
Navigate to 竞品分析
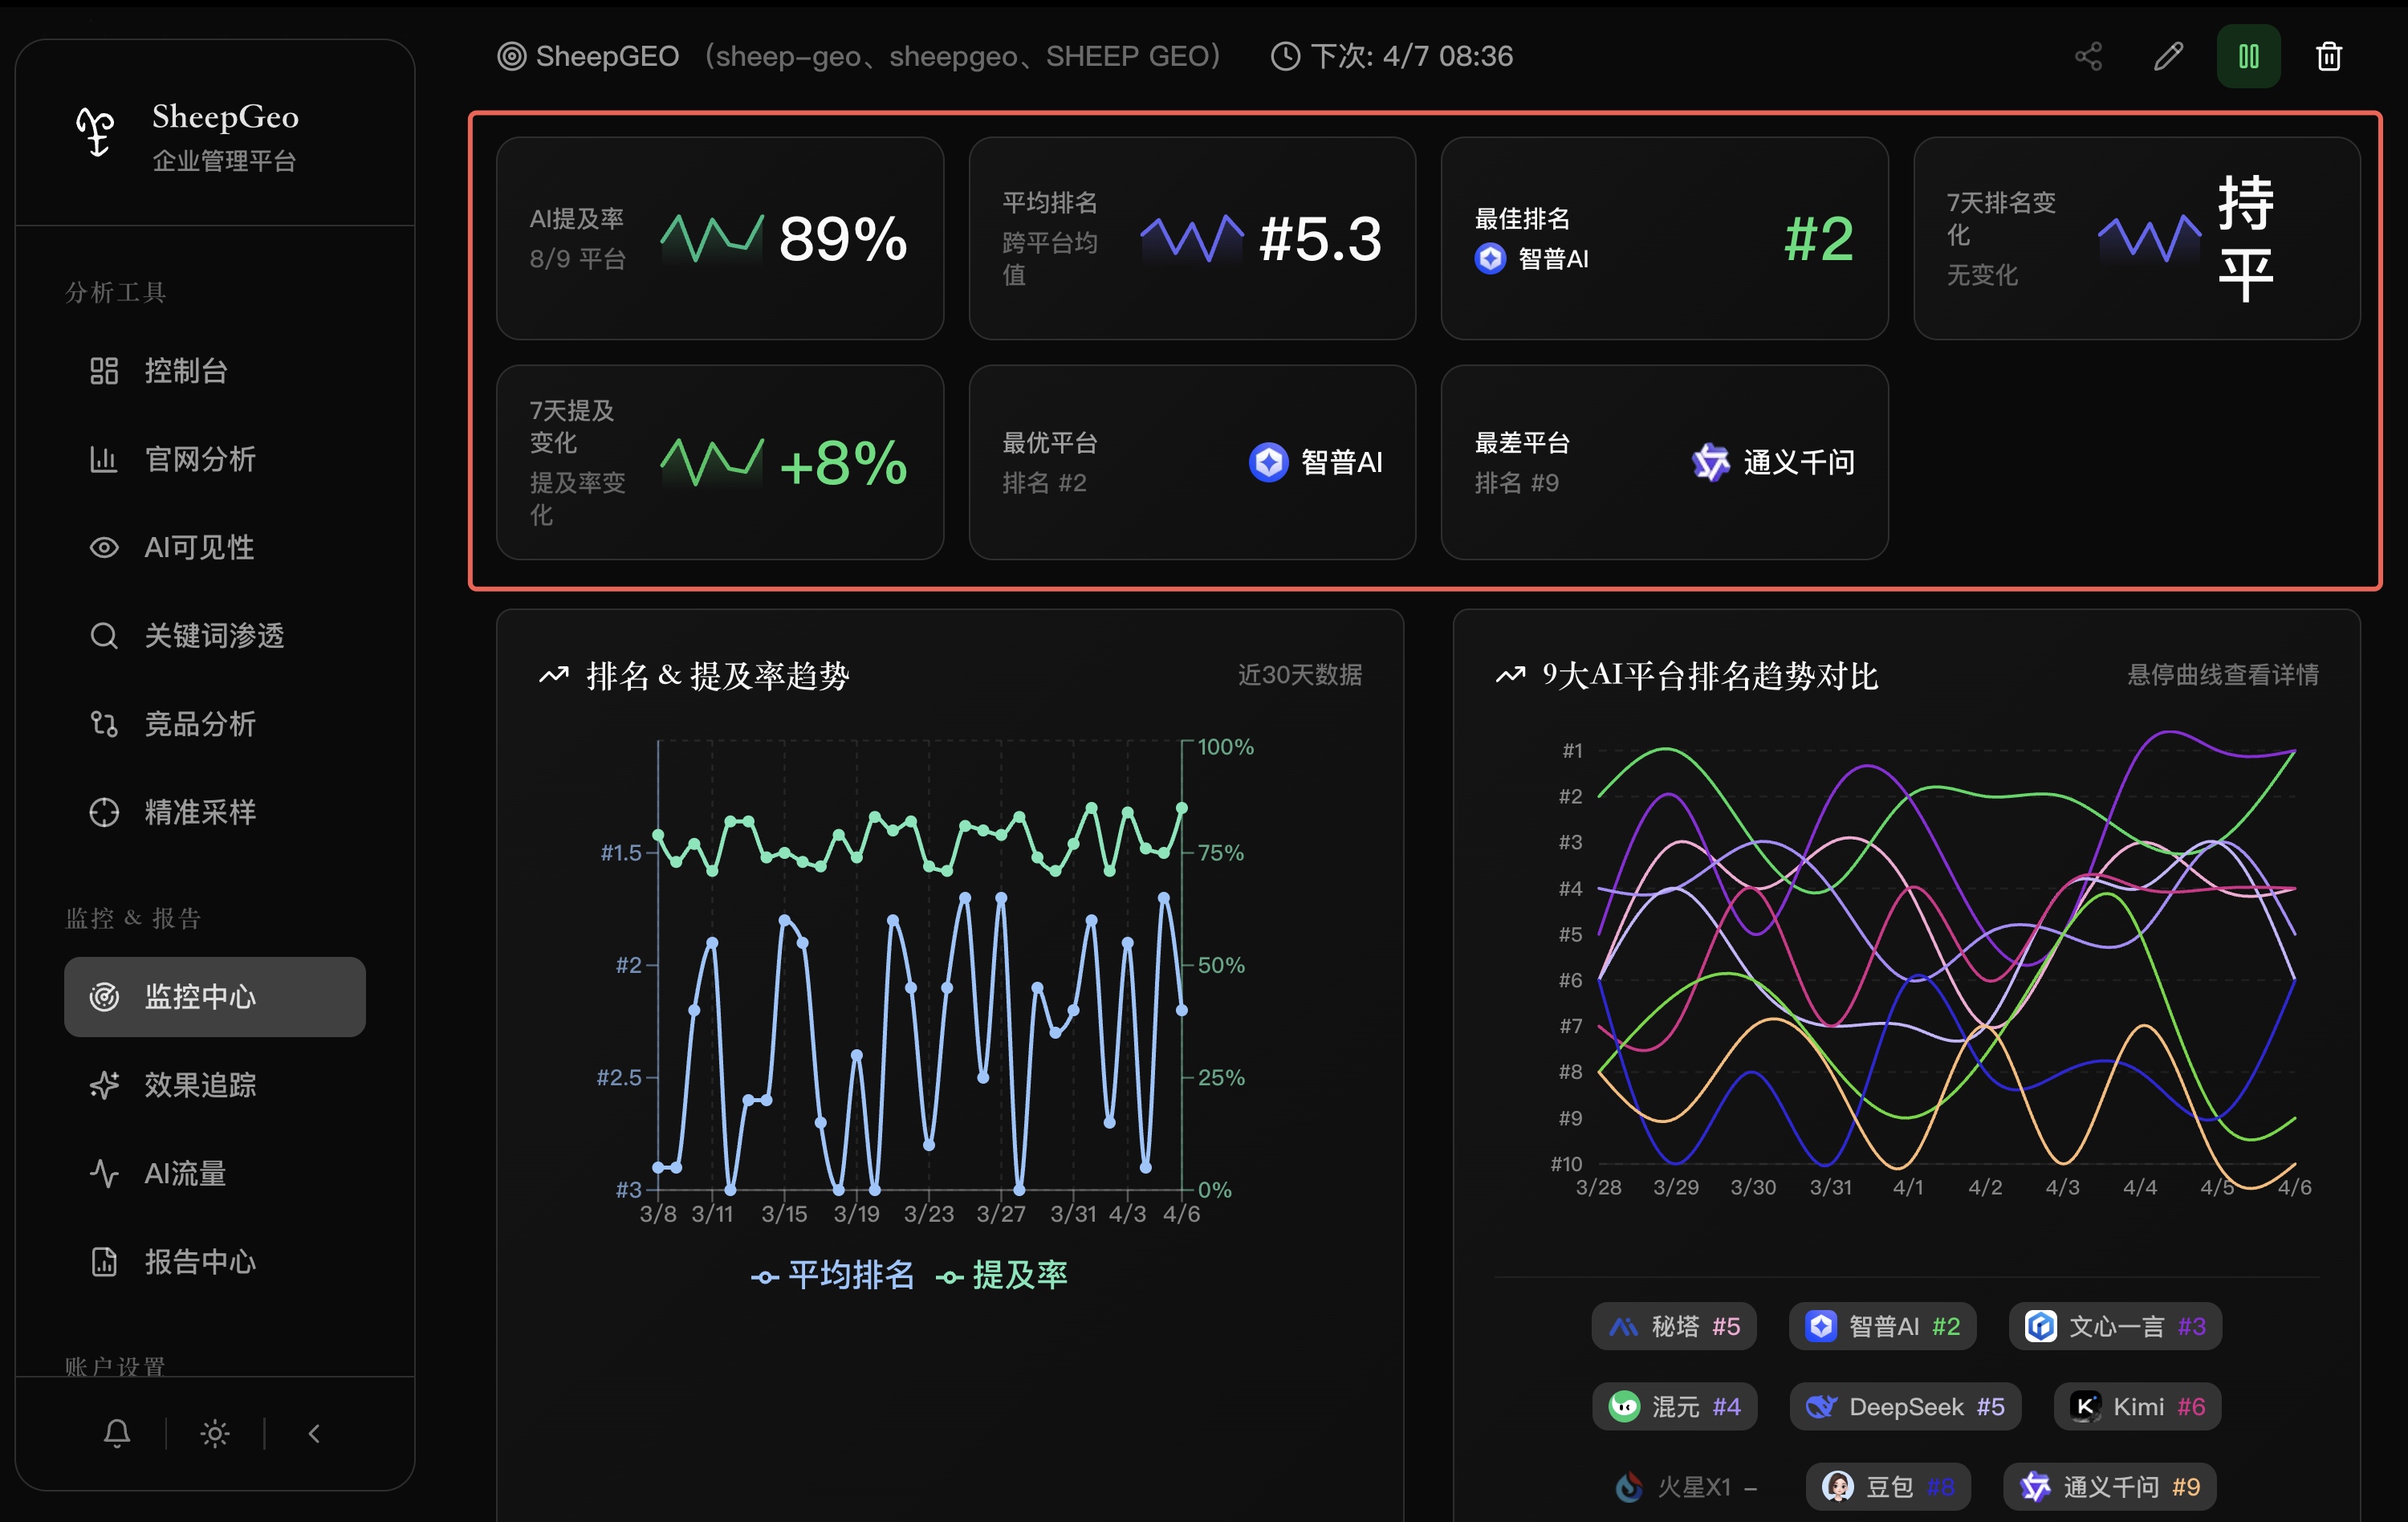215,723
